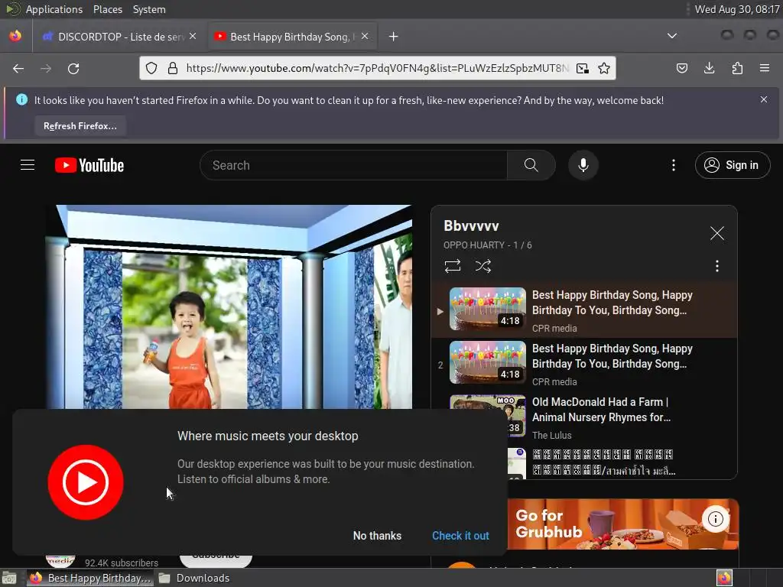Image resolution: width=783 pixels, height=587 pixels.
Task: Select the Best Happy Birthday taskbar window
Action: [90, 578]
